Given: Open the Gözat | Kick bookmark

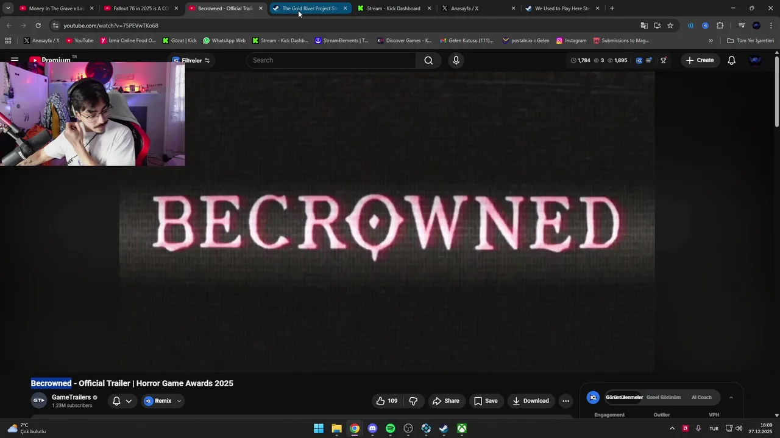Looking at the screenshot, I should [x=179, y=41].
